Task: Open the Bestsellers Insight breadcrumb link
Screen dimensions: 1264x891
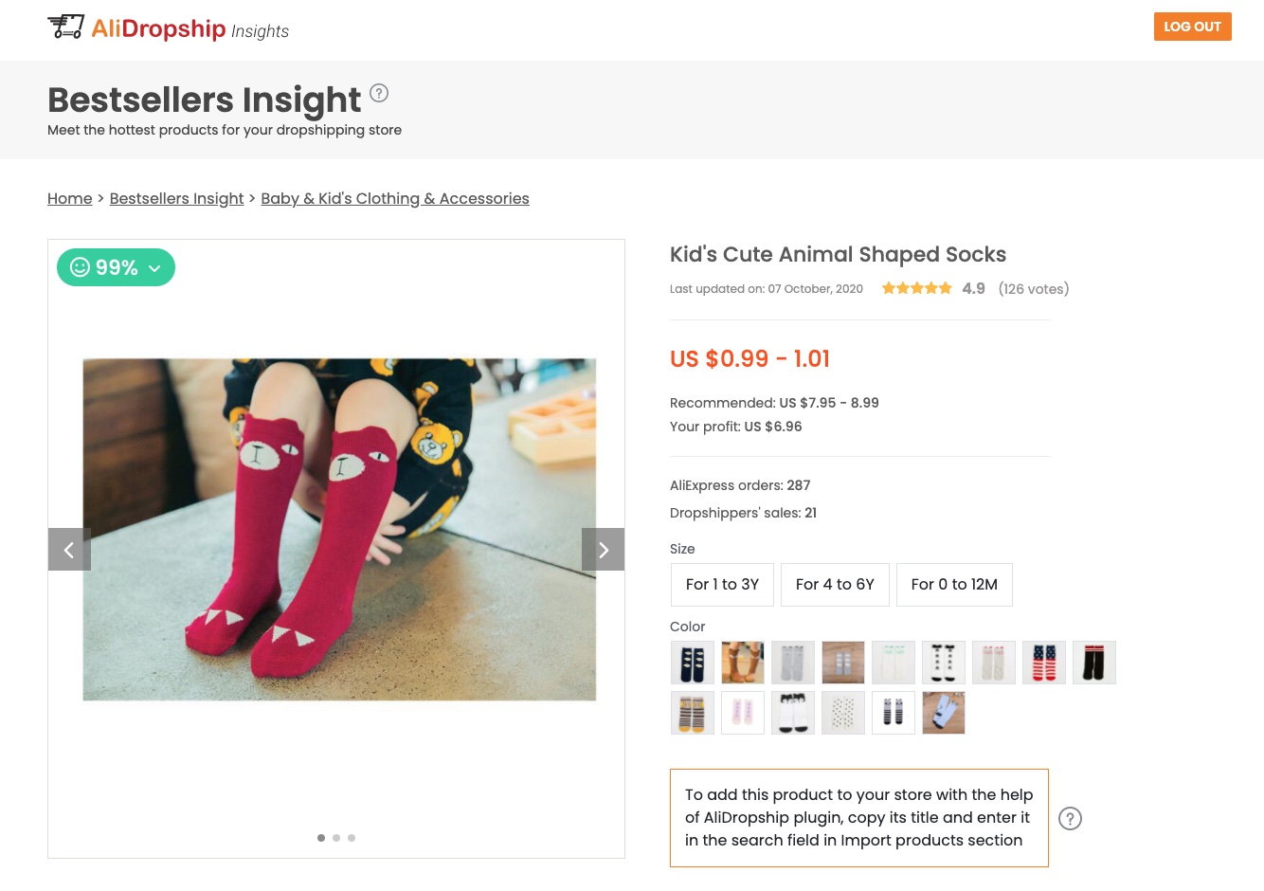Action: pyautogui.click(x=176, y=198)
